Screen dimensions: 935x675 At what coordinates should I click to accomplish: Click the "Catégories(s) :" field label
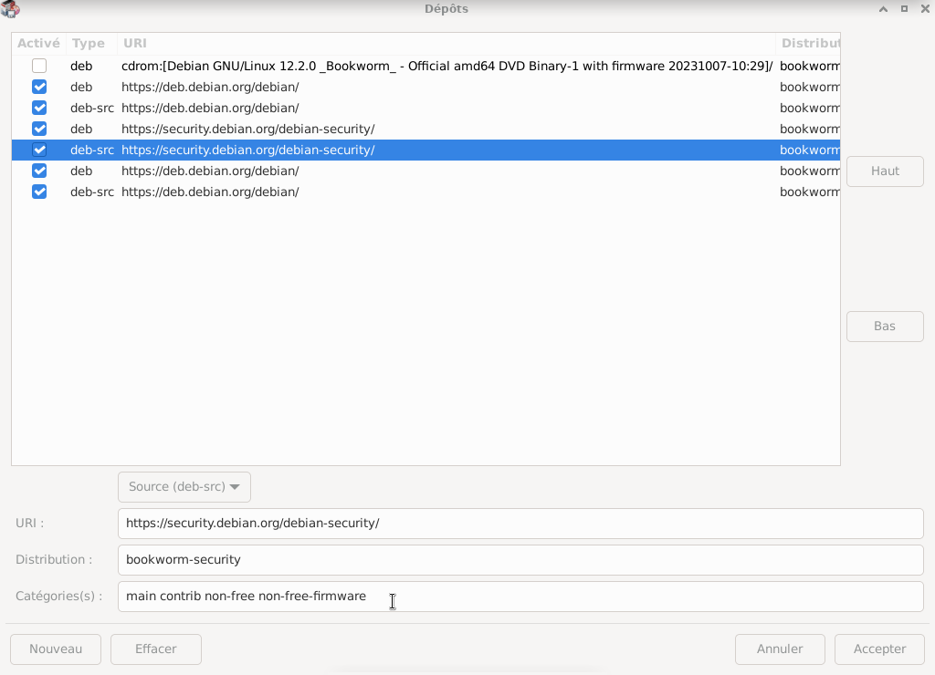[x=59, y=596]
